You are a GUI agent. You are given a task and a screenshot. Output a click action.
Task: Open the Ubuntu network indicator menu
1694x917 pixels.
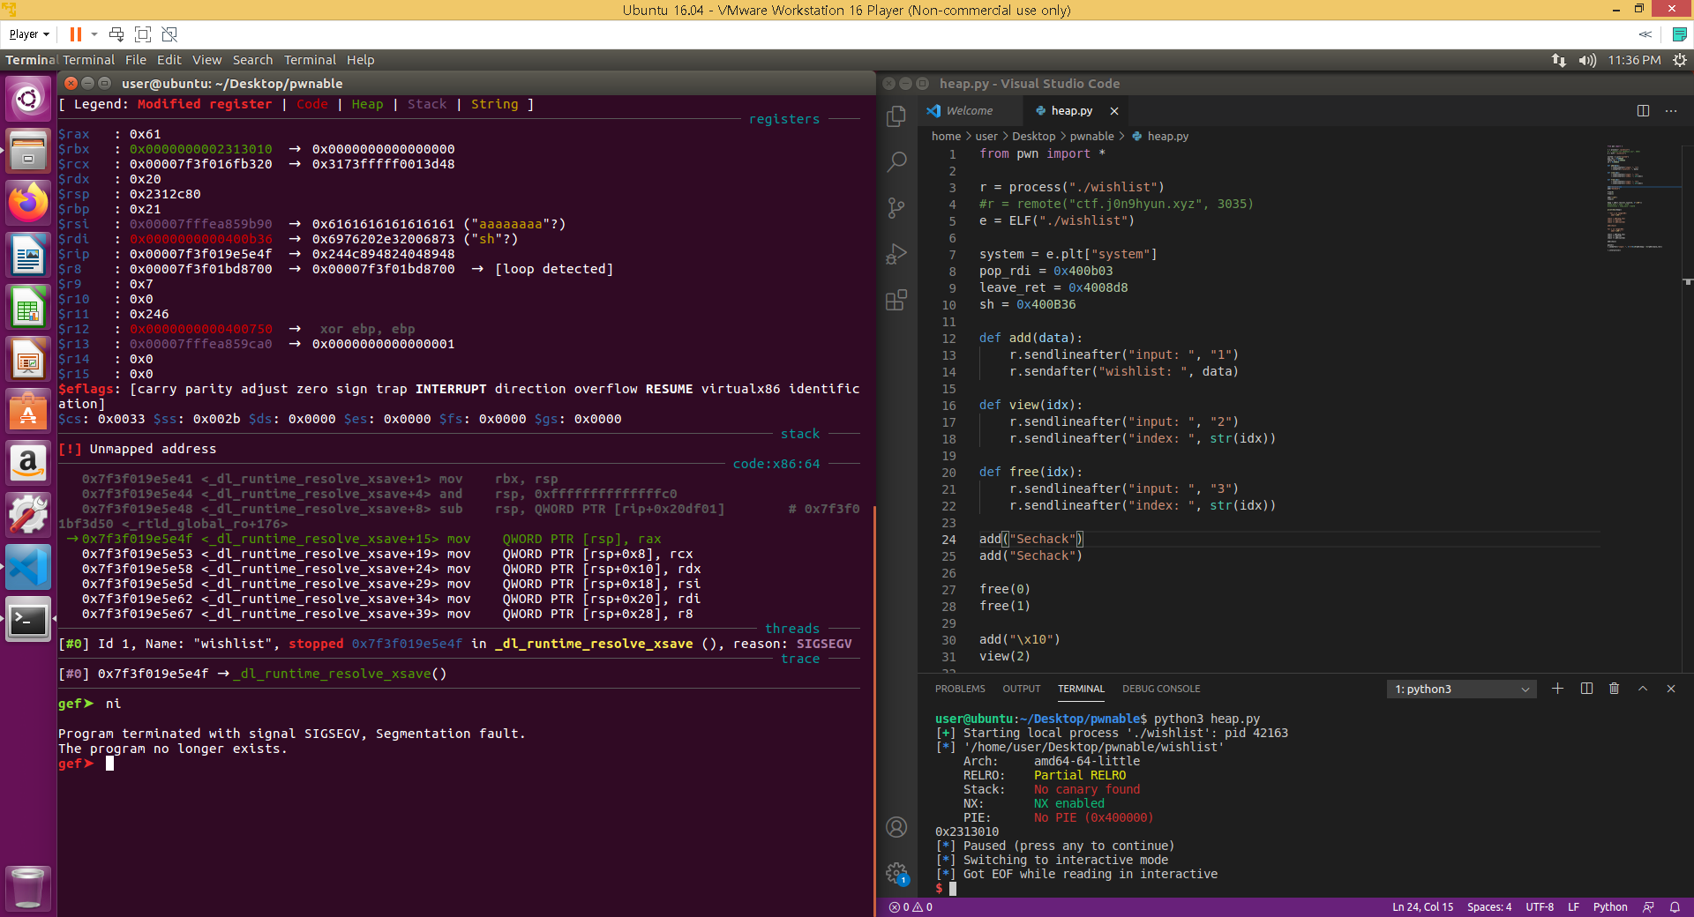coord(1559,60)
